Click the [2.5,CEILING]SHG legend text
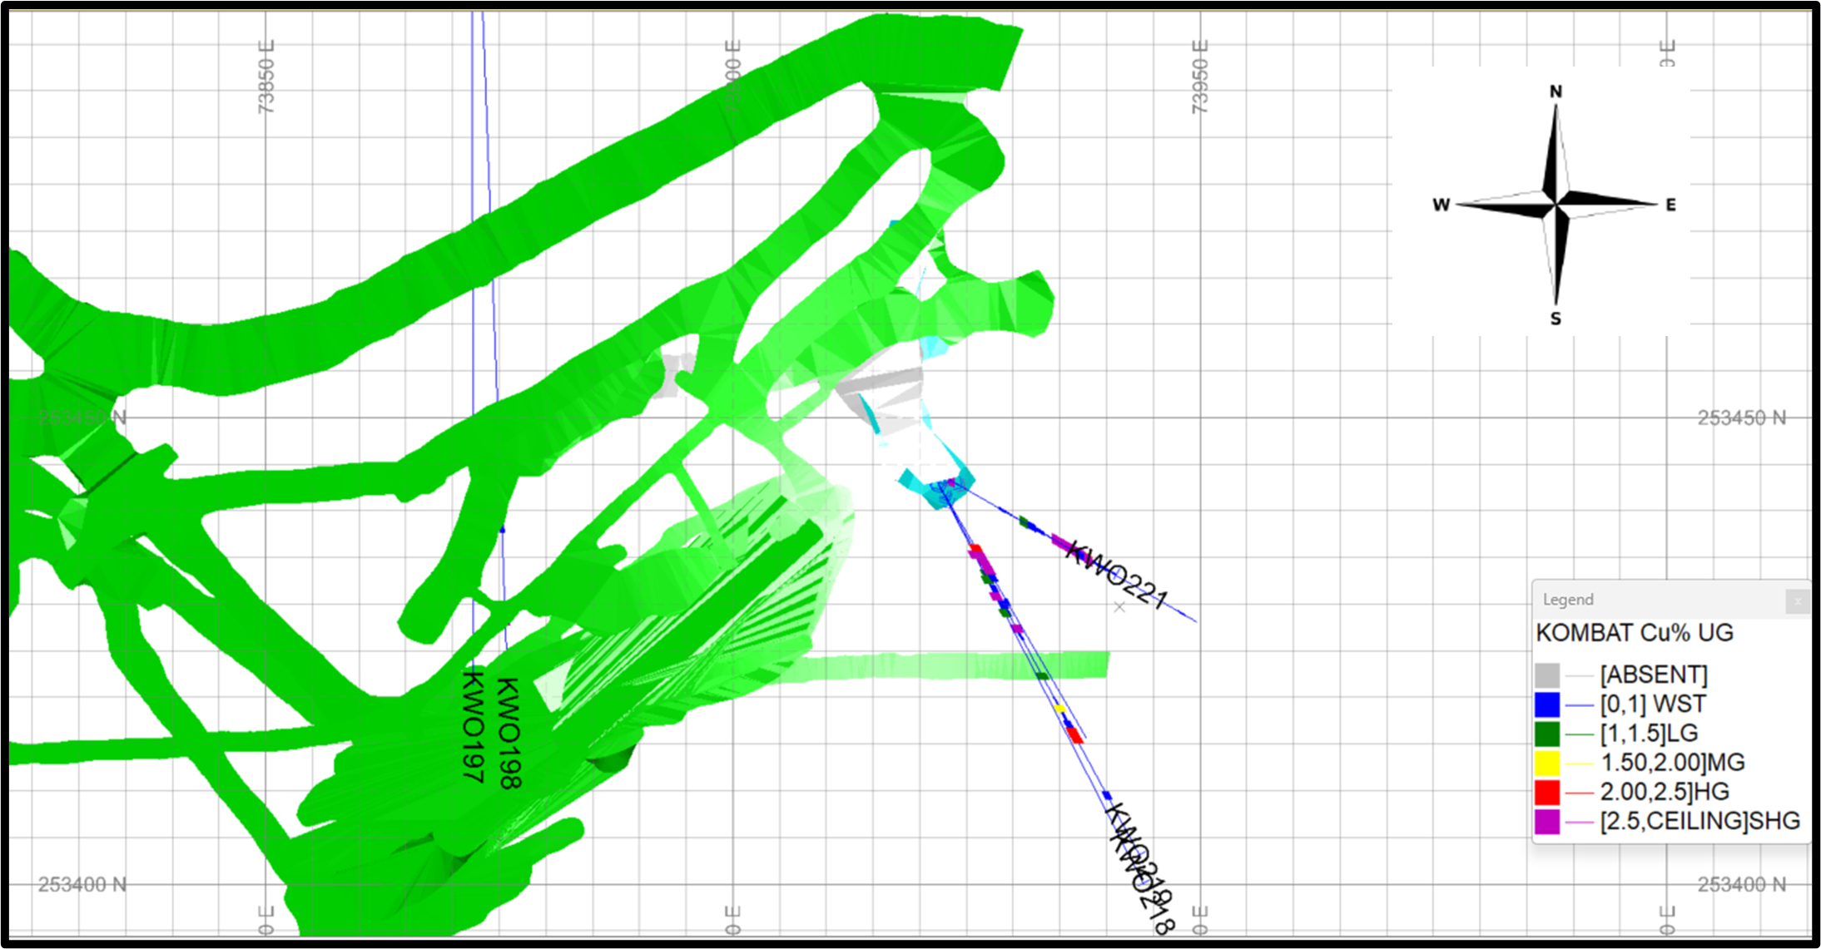The height and width of the screenshot is (949, 1821). coord(1699,822)
